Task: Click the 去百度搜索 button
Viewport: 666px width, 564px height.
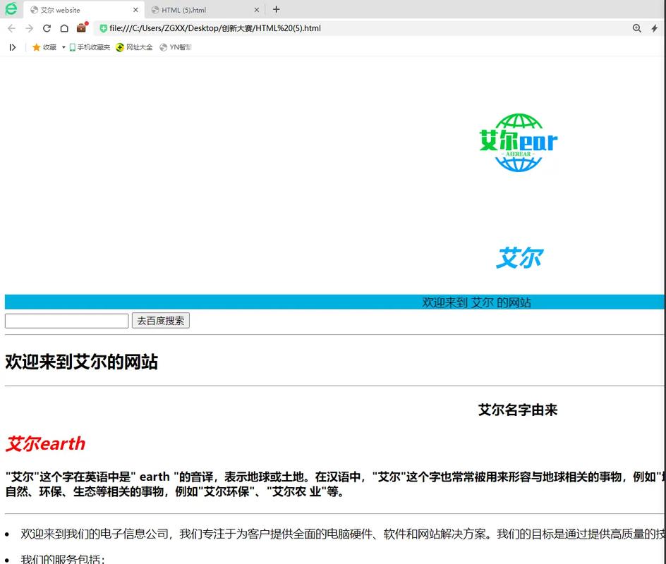Action: [x=160, y=320]
